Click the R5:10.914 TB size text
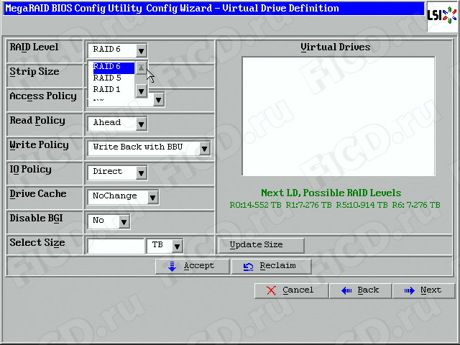This screenshot has height=345, width=460. (362, 205)
